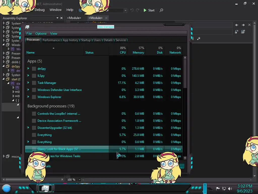Expand the Windows Explorer process row
The image size is (258, 194).
pos(28,97)
